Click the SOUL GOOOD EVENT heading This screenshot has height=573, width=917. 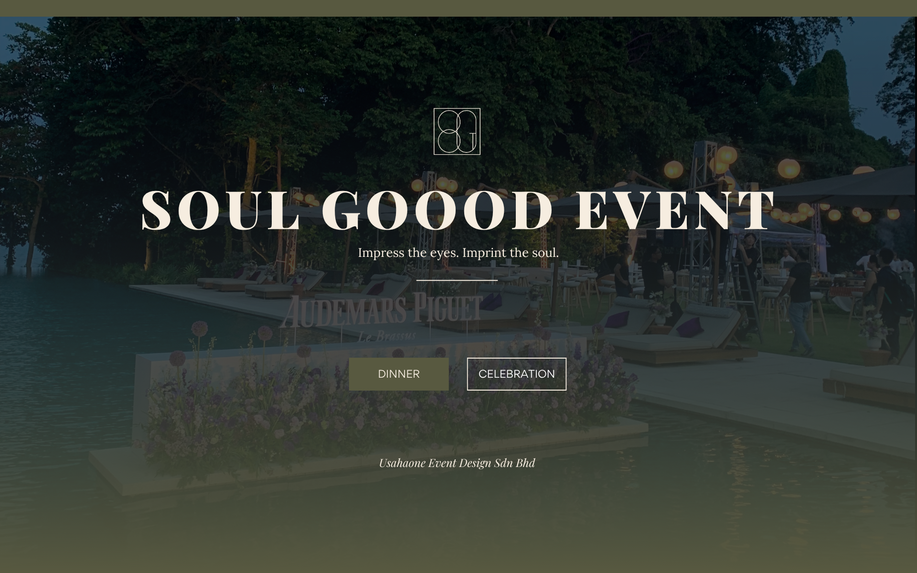(x=458, y=211)
